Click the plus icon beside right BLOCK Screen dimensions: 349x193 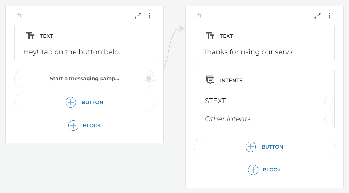pyautogui.click(x=253, y=170)
